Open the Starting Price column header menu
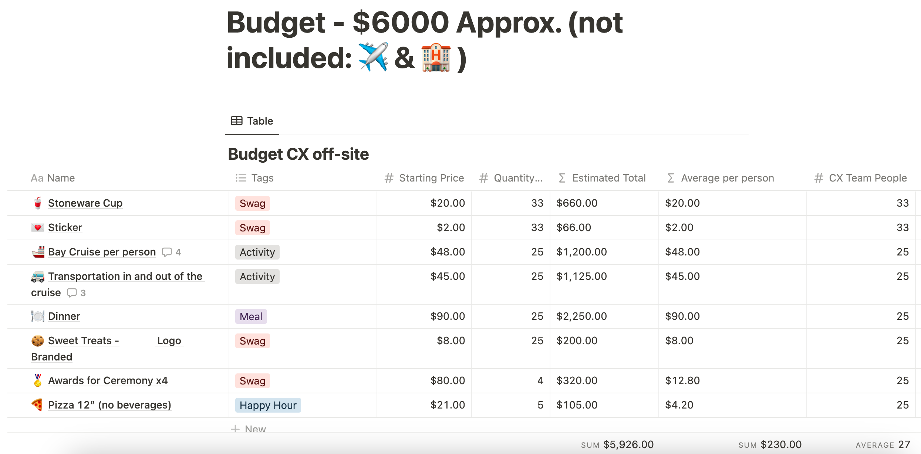Viewport: 921px width, 454px height. coord(424,178)
